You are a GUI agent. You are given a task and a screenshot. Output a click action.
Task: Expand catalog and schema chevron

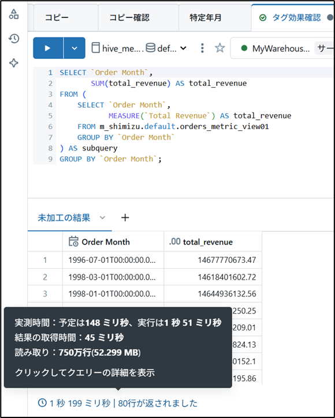(x=183, y=48)
